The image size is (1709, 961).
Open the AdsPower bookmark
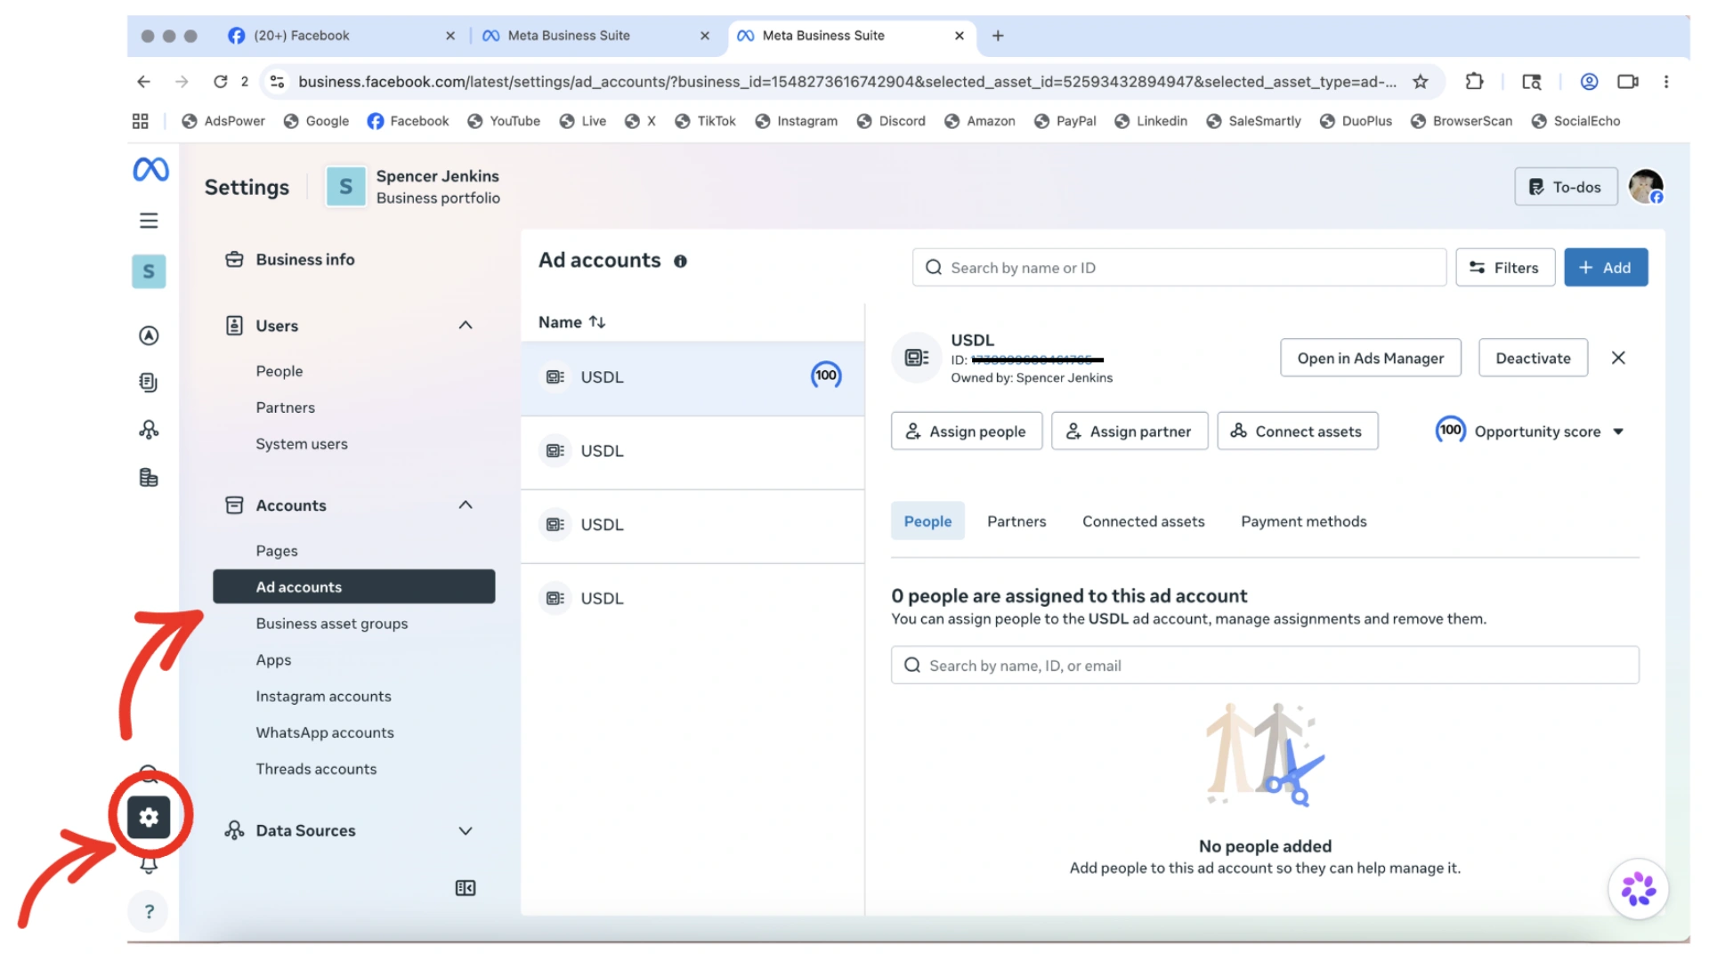223,121
